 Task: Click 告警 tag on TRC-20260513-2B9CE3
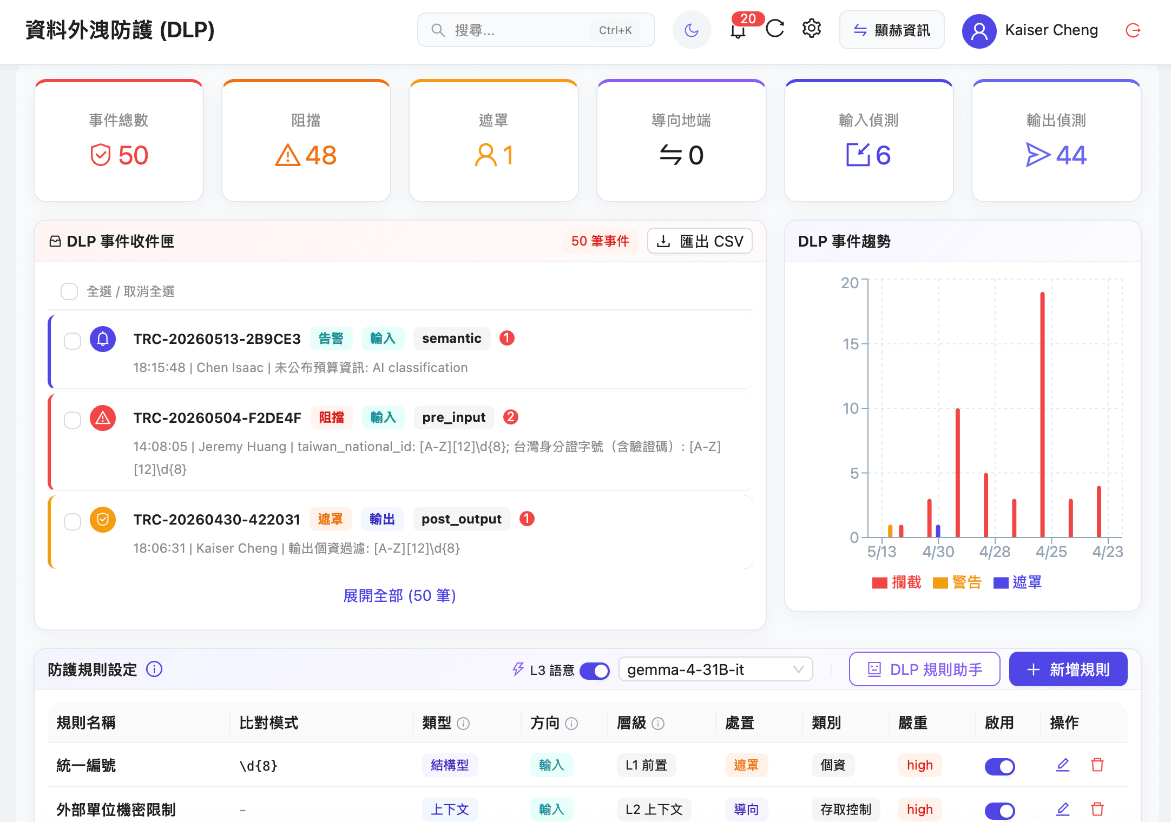[331, 339]
